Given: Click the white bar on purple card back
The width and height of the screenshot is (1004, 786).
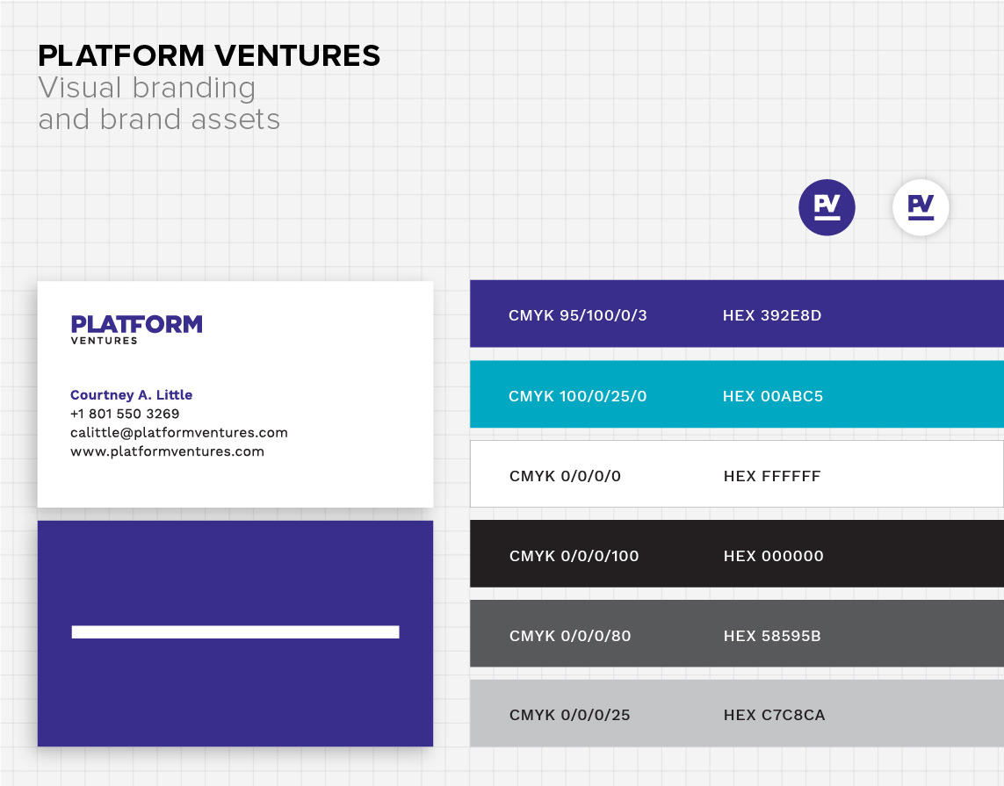Looking at the screenshot, I should pyautogui.click(x=235, y=632).
